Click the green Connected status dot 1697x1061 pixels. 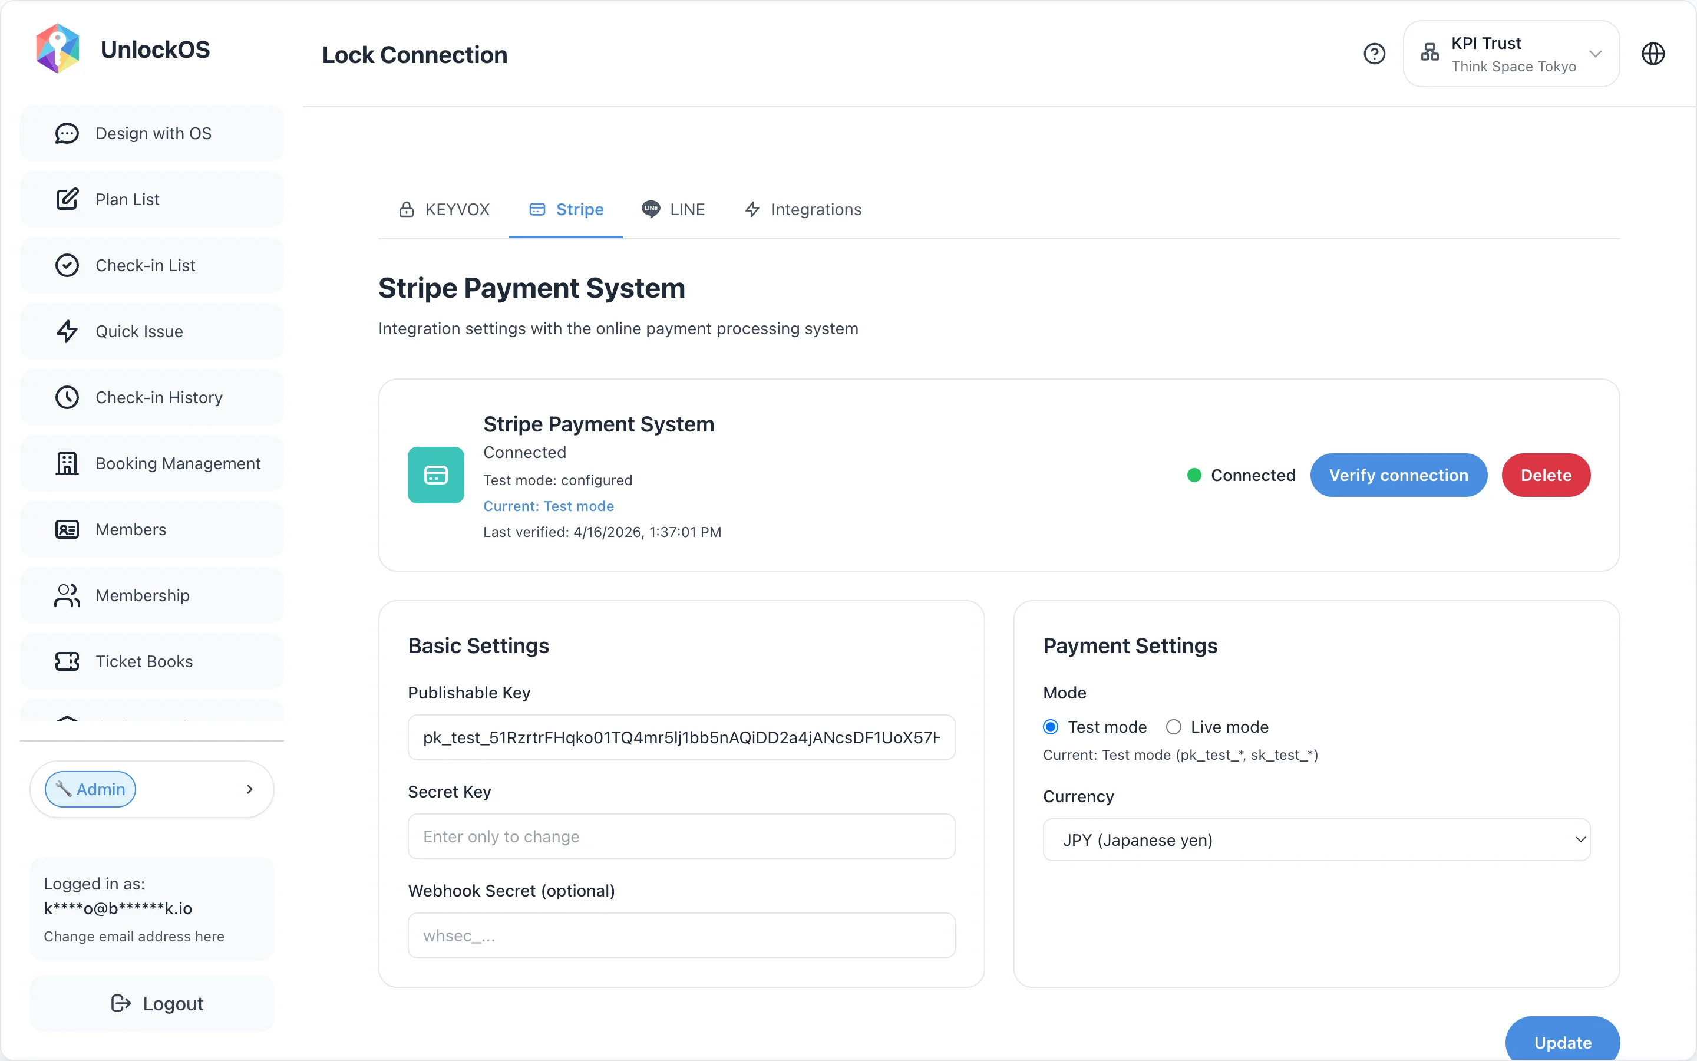pyautogui.click(x=1194, y=475)
